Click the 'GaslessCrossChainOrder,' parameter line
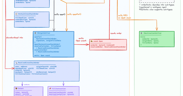Viewport: 183px width, 96px height. (47, 39)
